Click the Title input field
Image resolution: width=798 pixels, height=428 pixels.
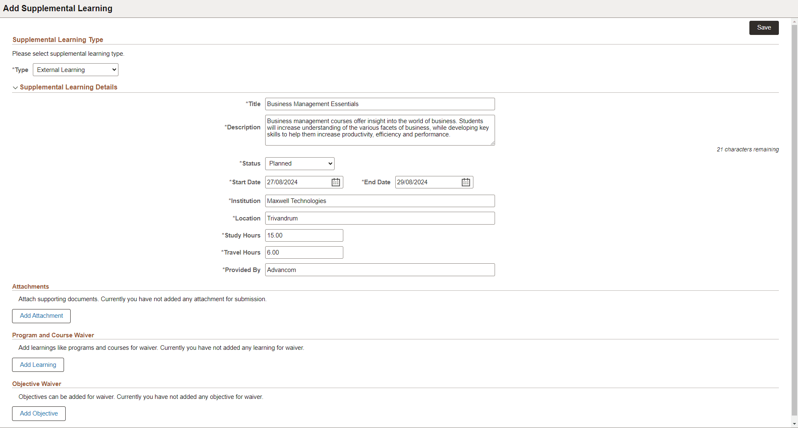(380, 104)
